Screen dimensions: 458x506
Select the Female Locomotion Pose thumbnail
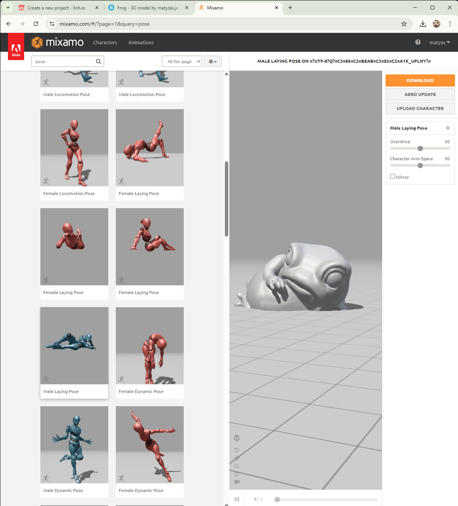(x=74, y=148)
